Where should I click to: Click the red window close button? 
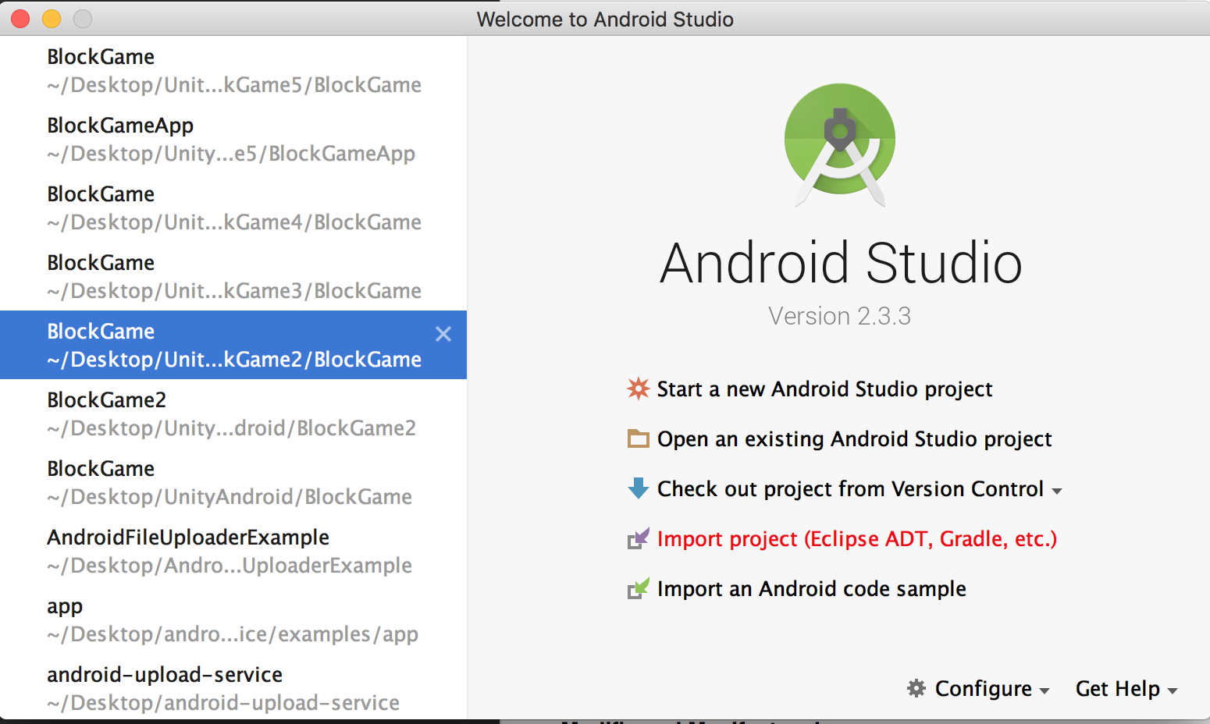pos(20,19)
